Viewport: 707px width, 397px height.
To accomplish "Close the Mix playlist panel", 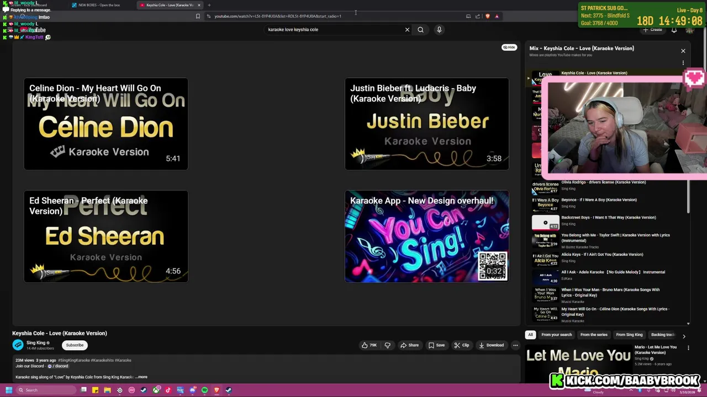I will pos(683,51).
